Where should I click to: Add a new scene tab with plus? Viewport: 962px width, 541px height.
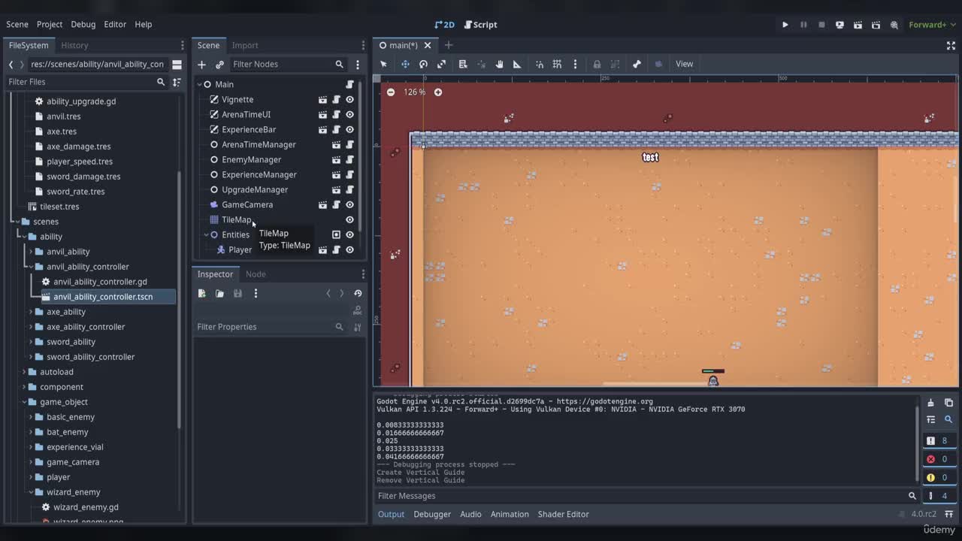click(449, 45)
